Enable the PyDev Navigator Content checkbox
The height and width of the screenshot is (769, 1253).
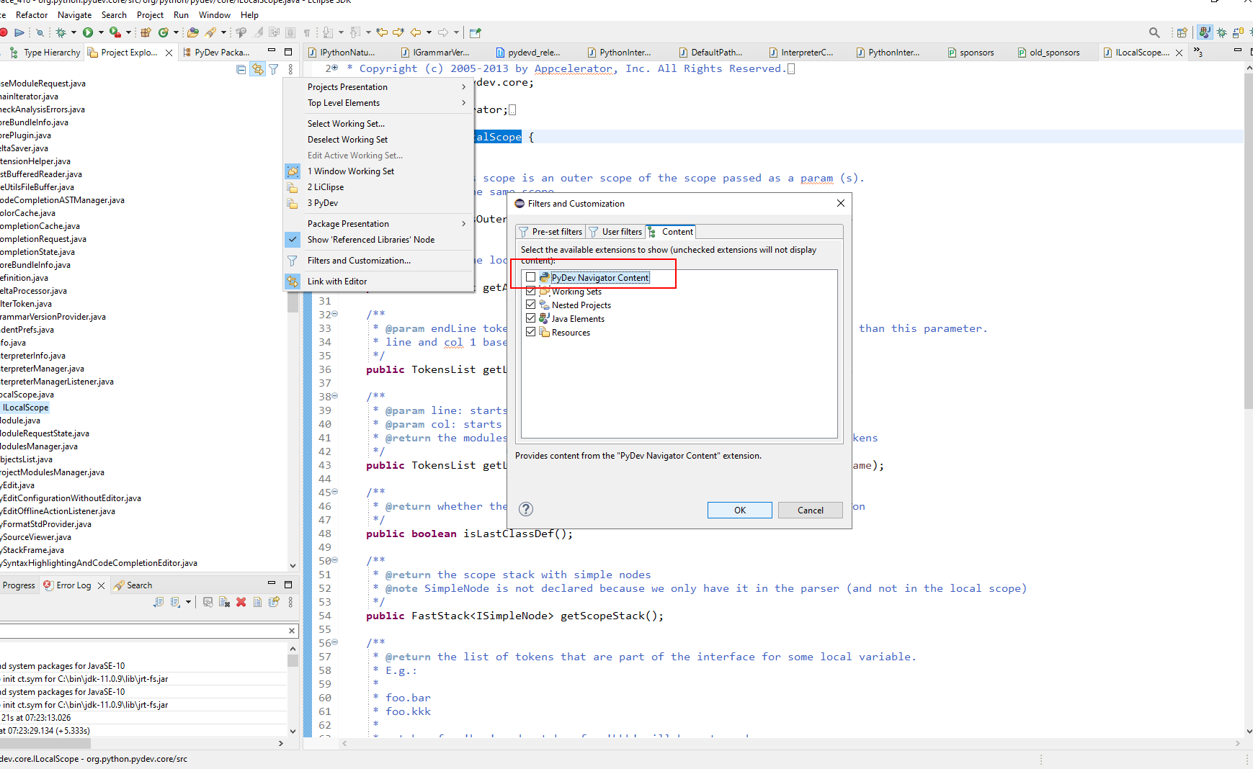pos(531,277)
